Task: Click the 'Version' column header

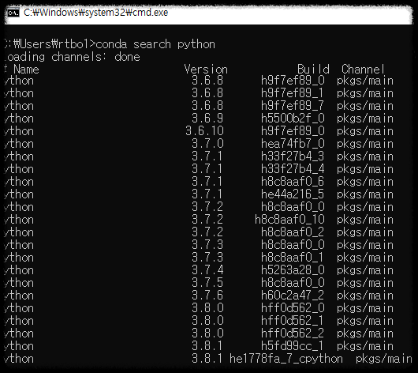Action: click(x=206, y=70)
